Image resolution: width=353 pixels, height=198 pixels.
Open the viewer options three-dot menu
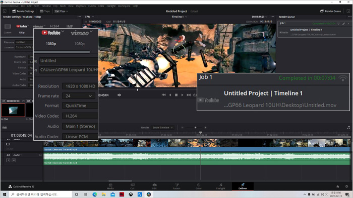tap(272, 17)
